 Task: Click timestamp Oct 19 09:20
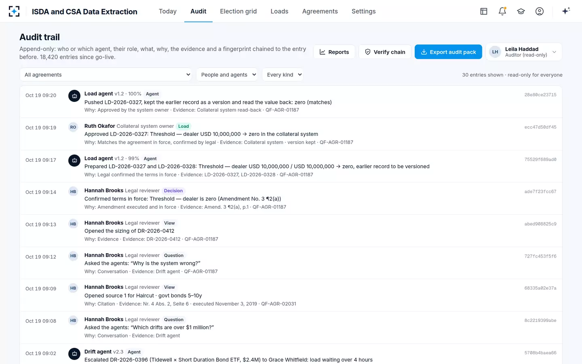tap(41, 95)
